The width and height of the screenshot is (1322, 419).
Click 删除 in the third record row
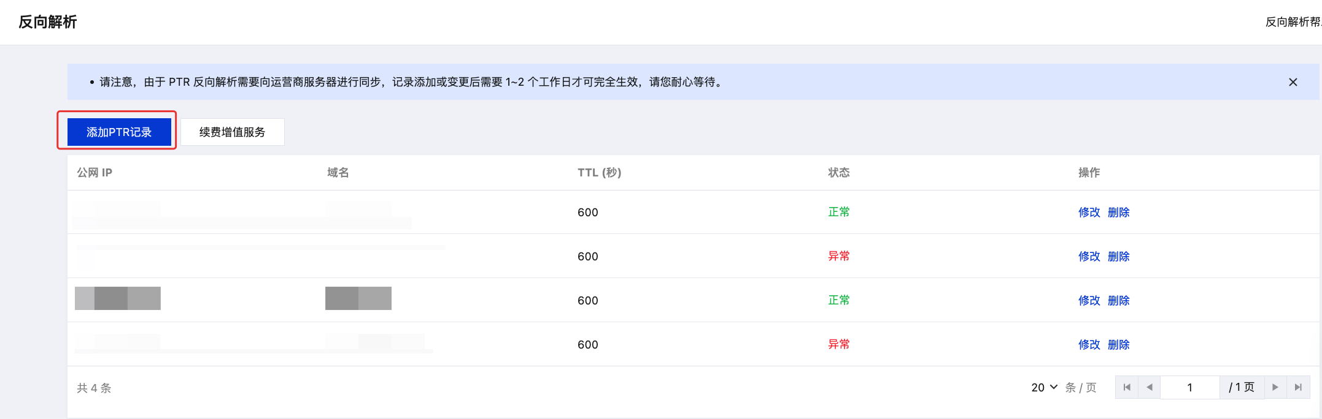point(1118,301)
